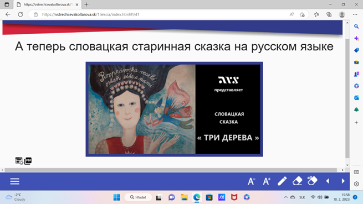Open a new browser tab
Screen dimensions: 363x204
coord(86,4)
